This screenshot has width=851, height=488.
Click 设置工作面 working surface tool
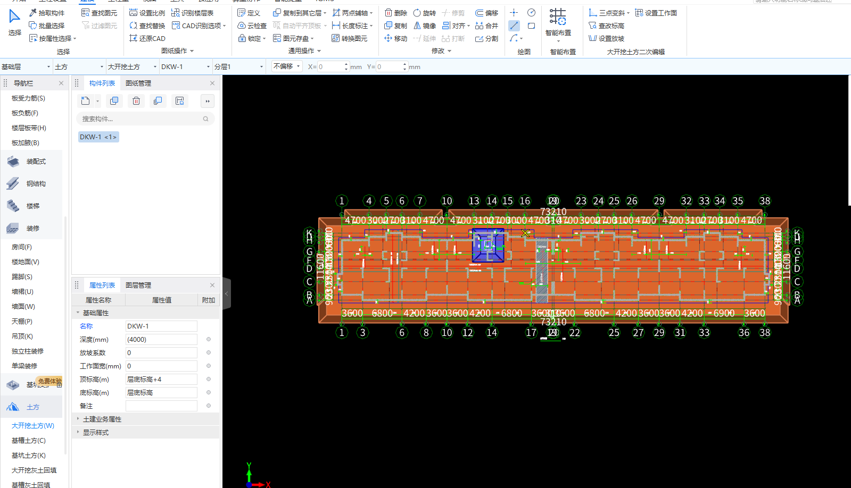pyautogui.click(x=656, y=13)
